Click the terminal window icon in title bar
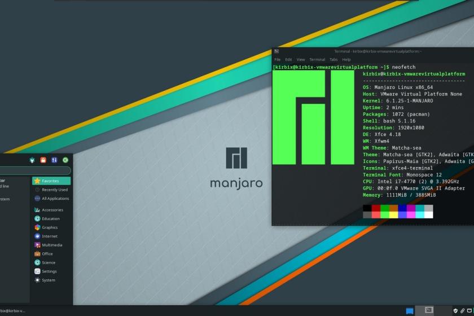The width and height of the screenshot is (474, 316). pyautogui.click(x=276, y=51)
